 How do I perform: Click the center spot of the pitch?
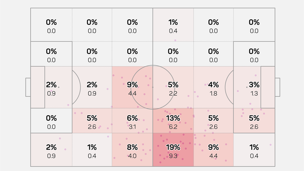click(153, 87)
